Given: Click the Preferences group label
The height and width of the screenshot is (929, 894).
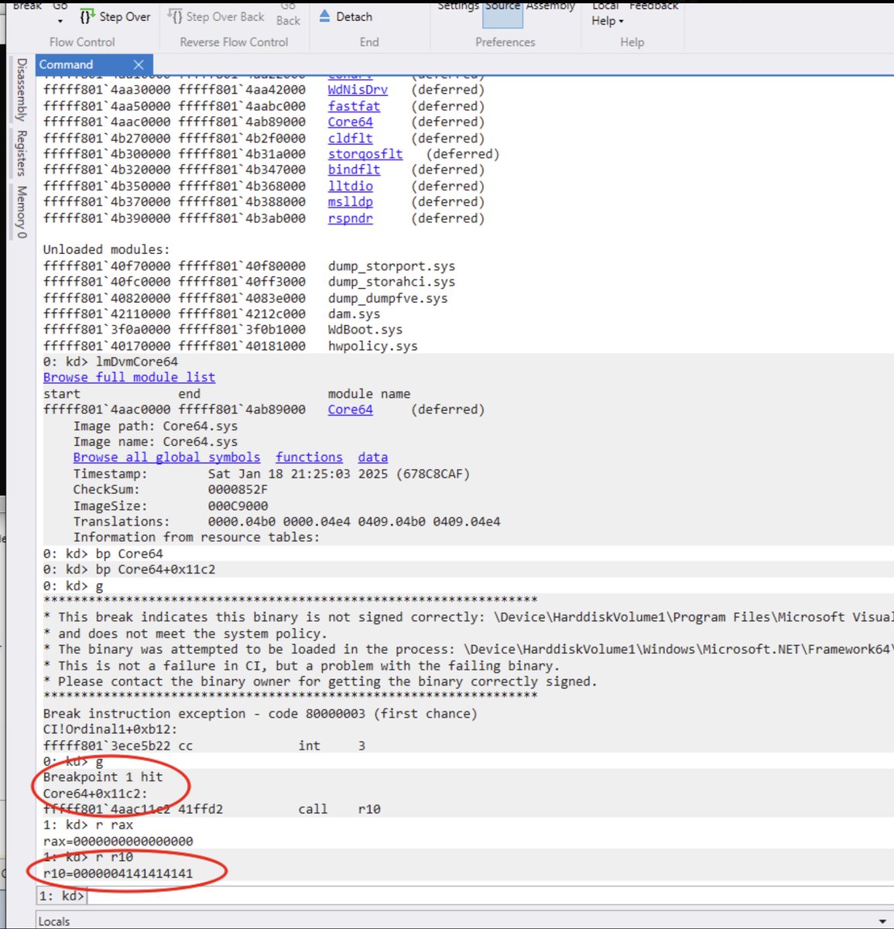Looking at the screenshot, I should (505, 42).
